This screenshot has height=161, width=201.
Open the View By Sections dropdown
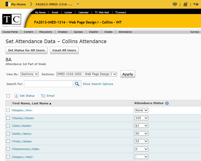pos(29,74)
